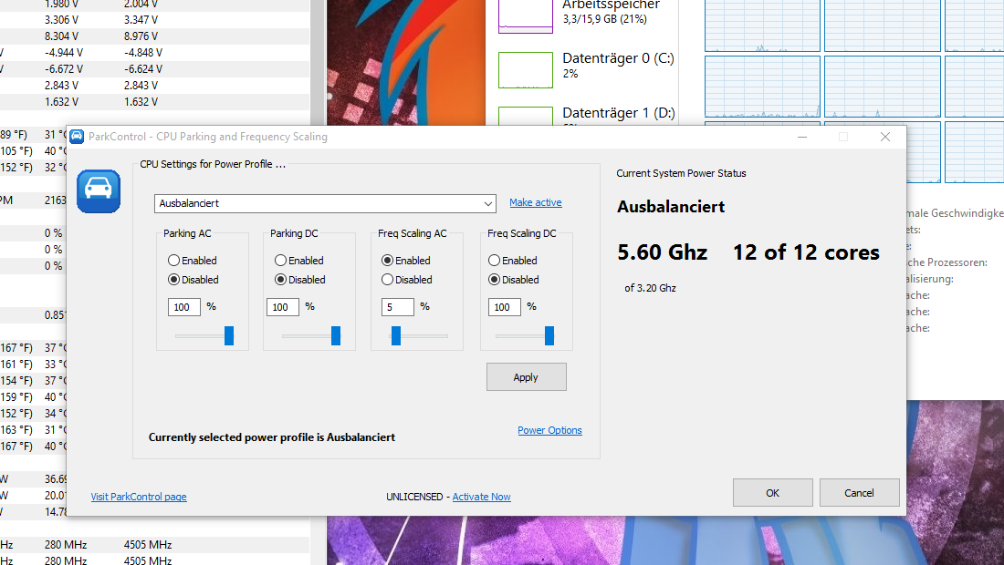Click the Make active link
This screenshot has width=1004, height=565.
pos(535,202)
